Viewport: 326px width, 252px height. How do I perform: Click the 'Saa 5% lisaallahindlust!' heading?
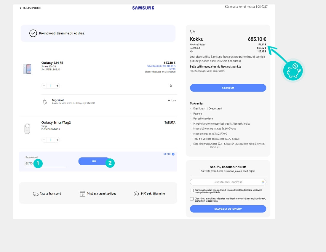pyautogui.click(x=228, y=167)
